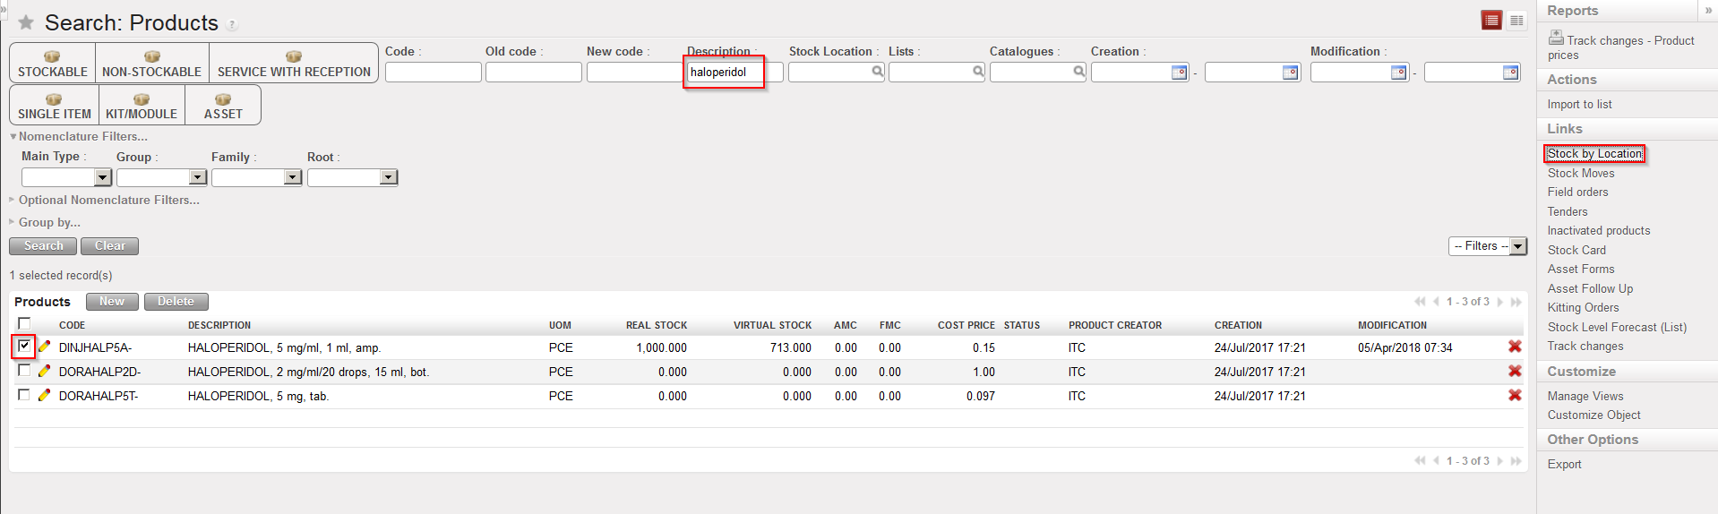Check the DORAHALP5T- row checkbox
Image resolution: width=1718 pixels, height=514 pixels.
click(x=24, y=395)
